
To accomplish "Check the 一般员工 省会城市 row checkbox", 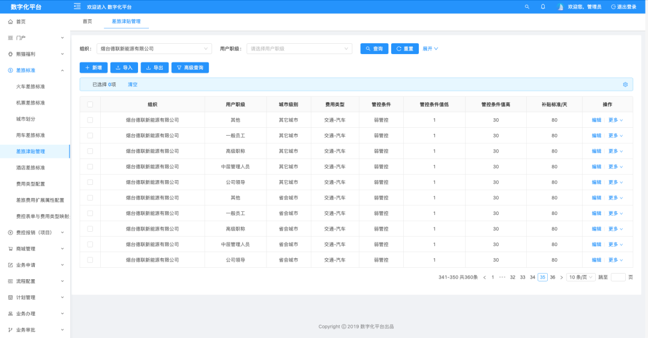I will click(x=90, y=213).
